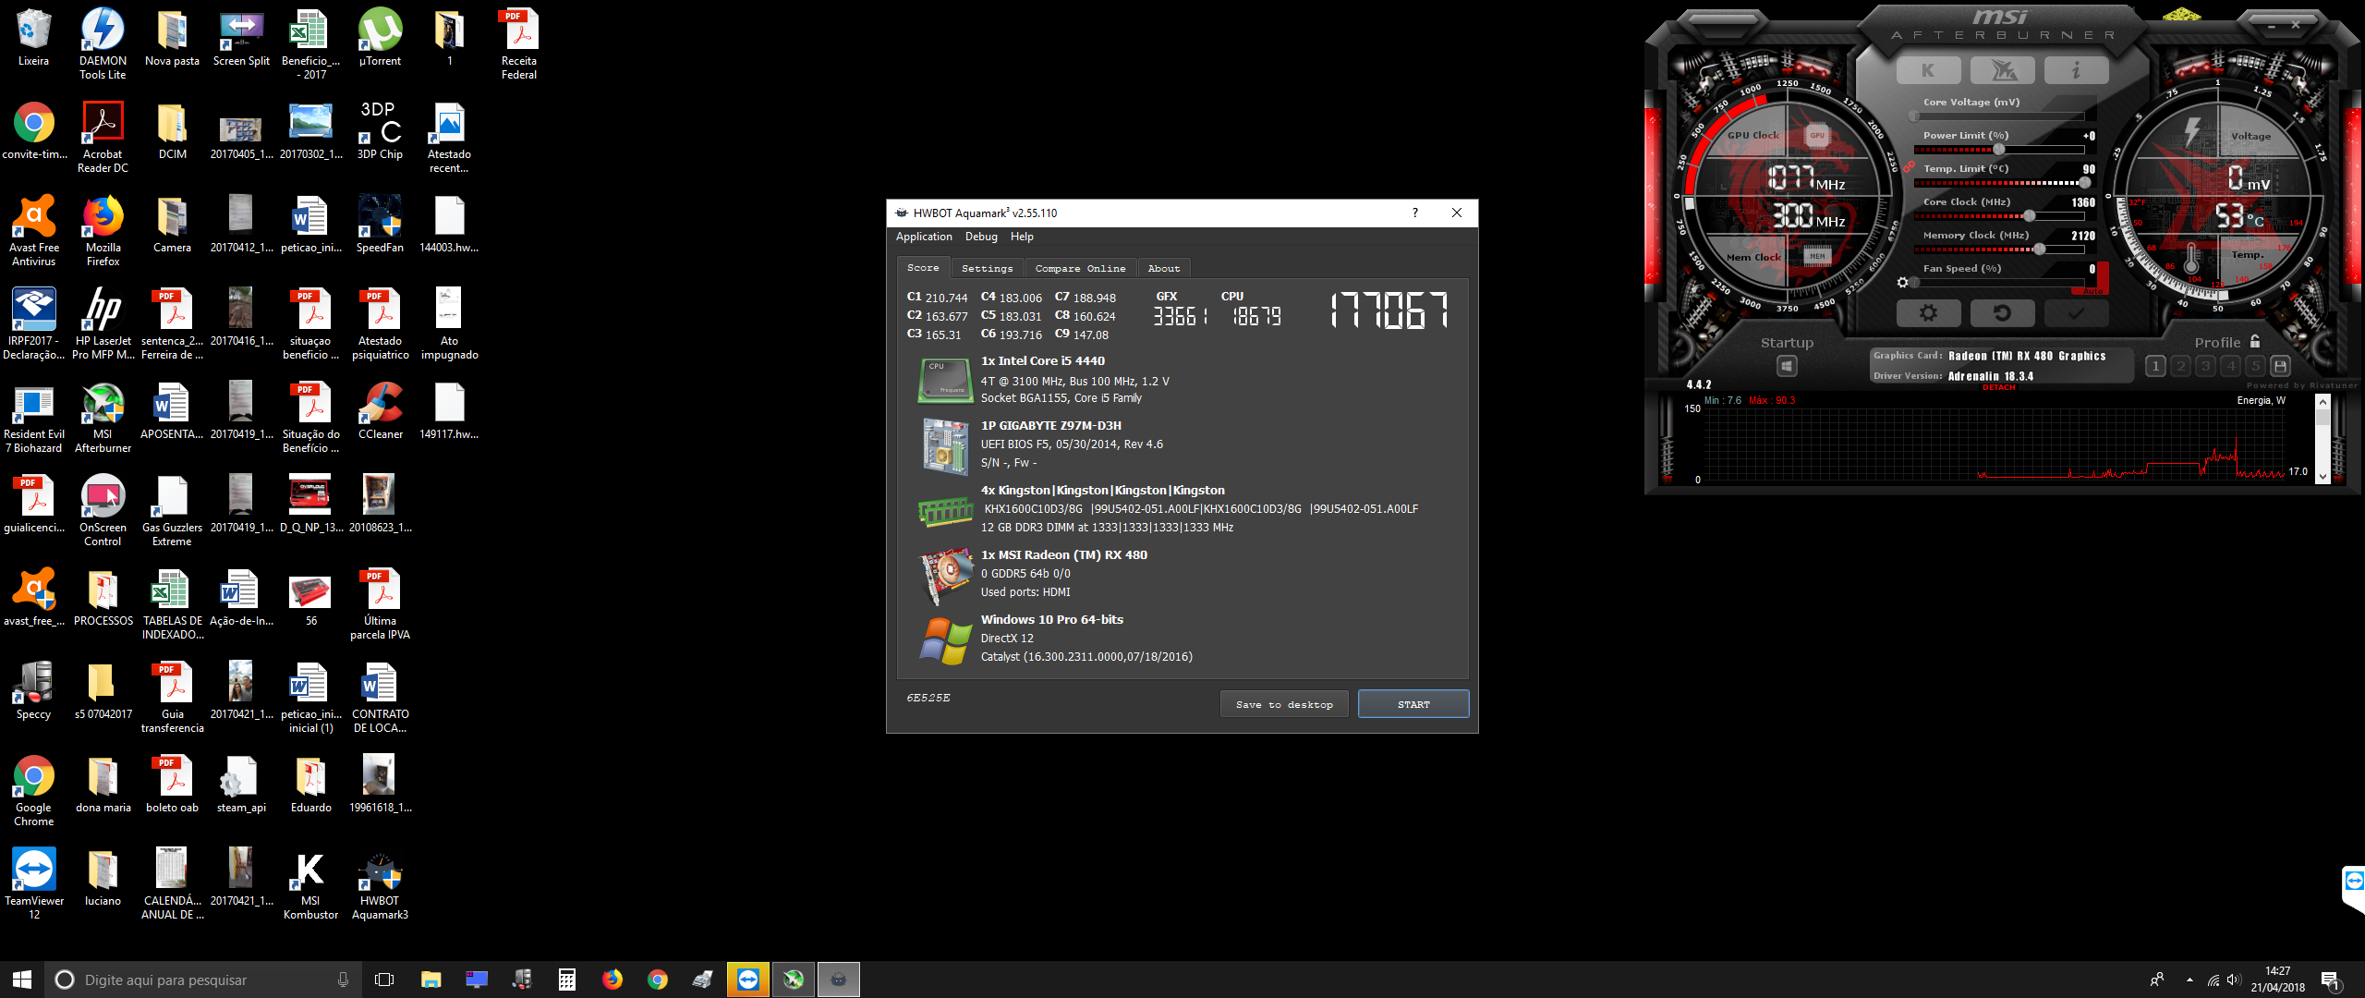
Task: Select SpeedFan desktop shortcut
Action: (380, 224)
